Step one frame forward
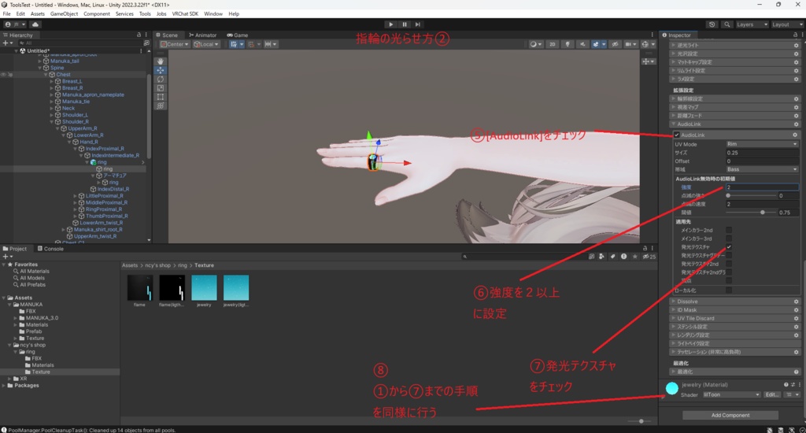 pos(418,24)
